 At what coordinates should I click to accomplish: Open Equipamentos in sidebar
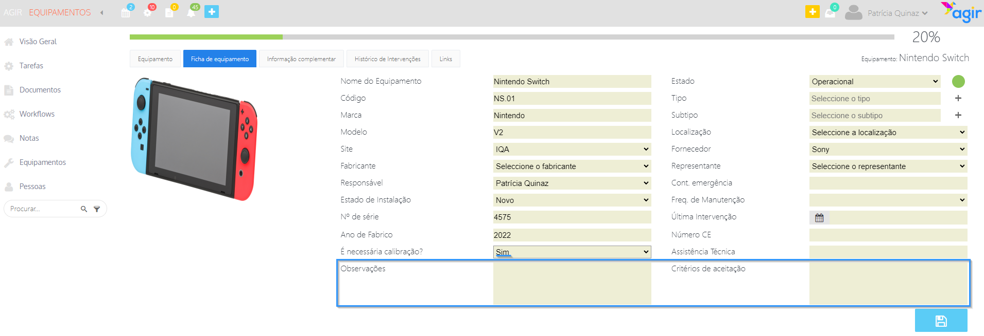pos(43,162)
